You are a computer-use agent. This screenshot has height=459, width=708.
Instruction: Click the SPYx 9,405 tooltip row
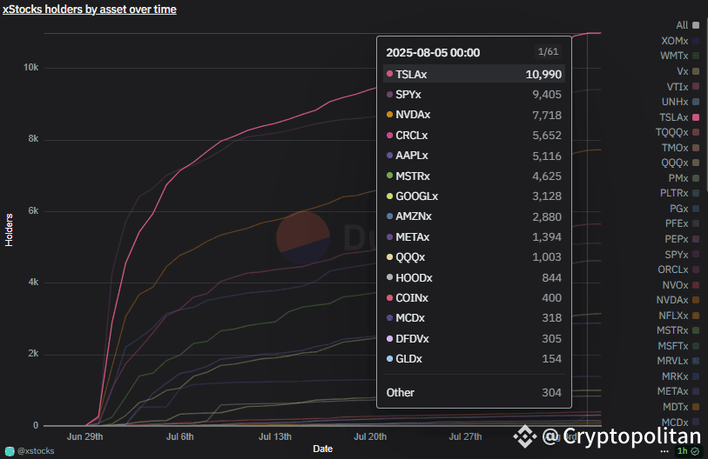(x=474, y=94)
